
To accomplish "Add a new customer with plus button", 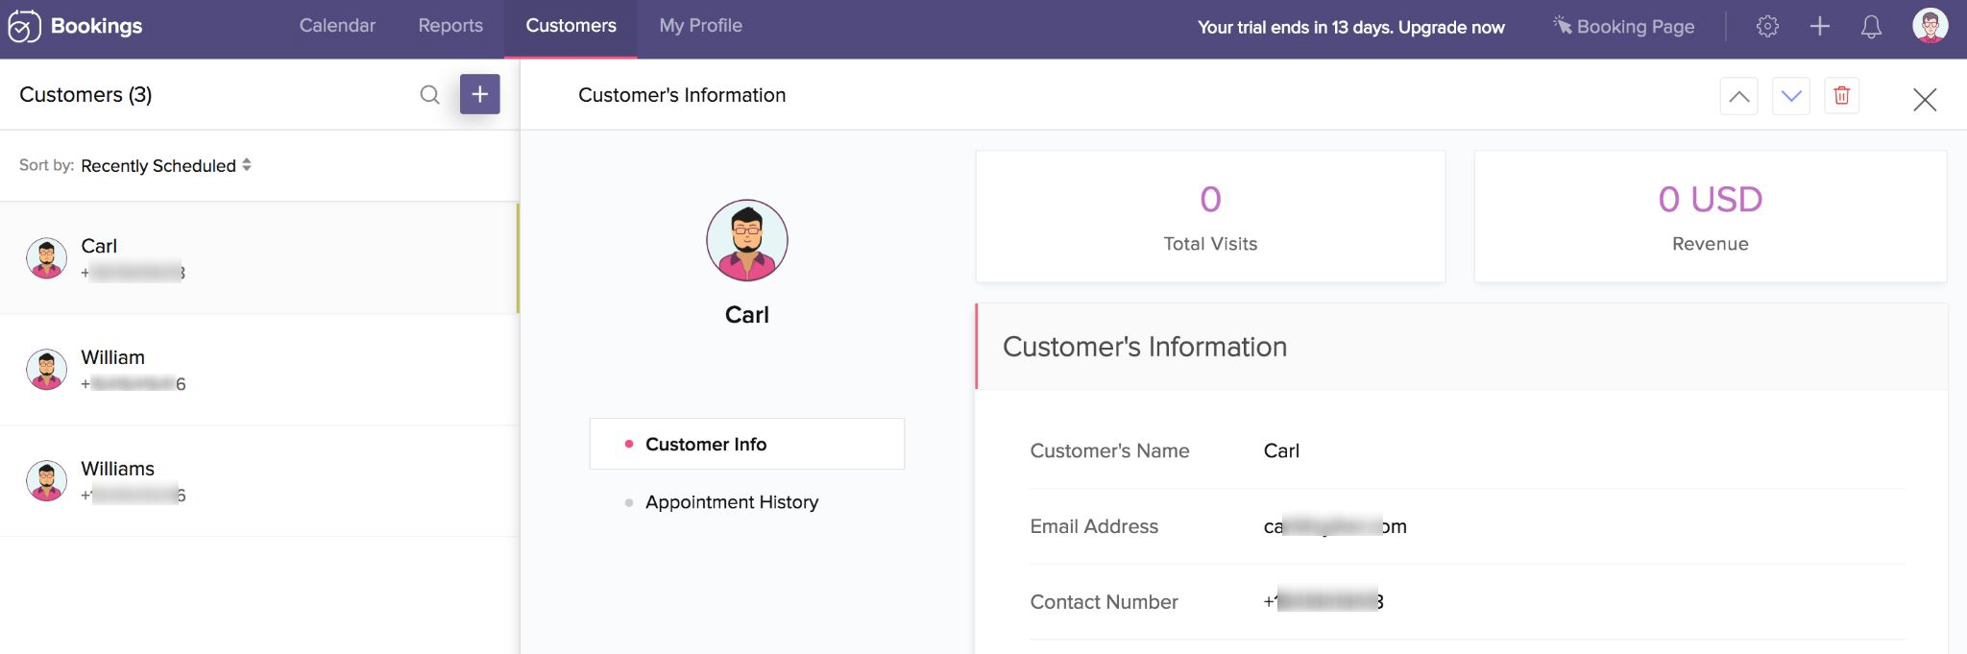I will [x=479, y=94].
